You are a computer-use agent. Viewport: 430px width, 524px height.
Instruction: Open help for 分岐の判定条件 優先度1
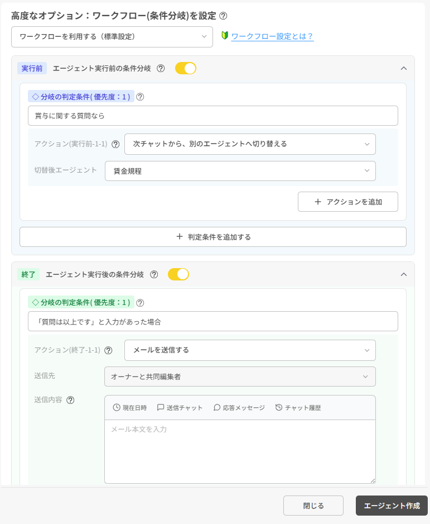click(140, 98)
